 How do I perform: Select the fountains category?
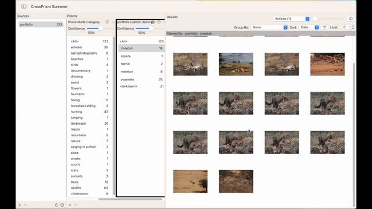tap(89, 94)
